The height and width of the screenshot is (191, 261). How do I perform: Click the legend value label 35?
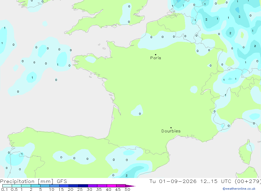pos(99,189)
